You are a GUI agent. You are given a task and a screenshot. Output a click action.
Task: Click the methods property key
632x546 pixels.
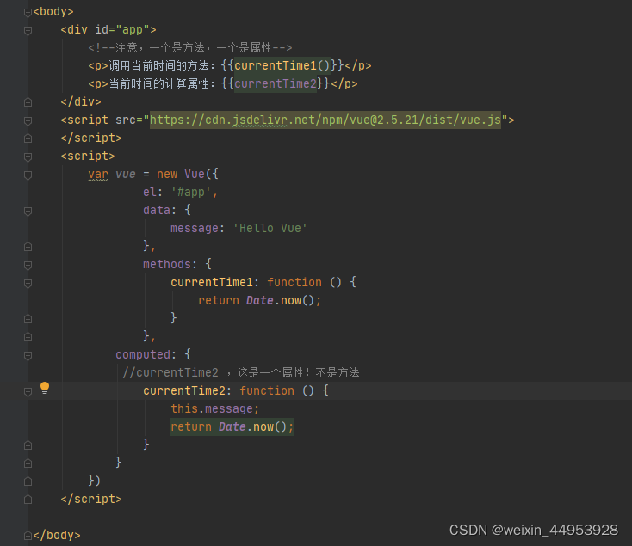167,264
